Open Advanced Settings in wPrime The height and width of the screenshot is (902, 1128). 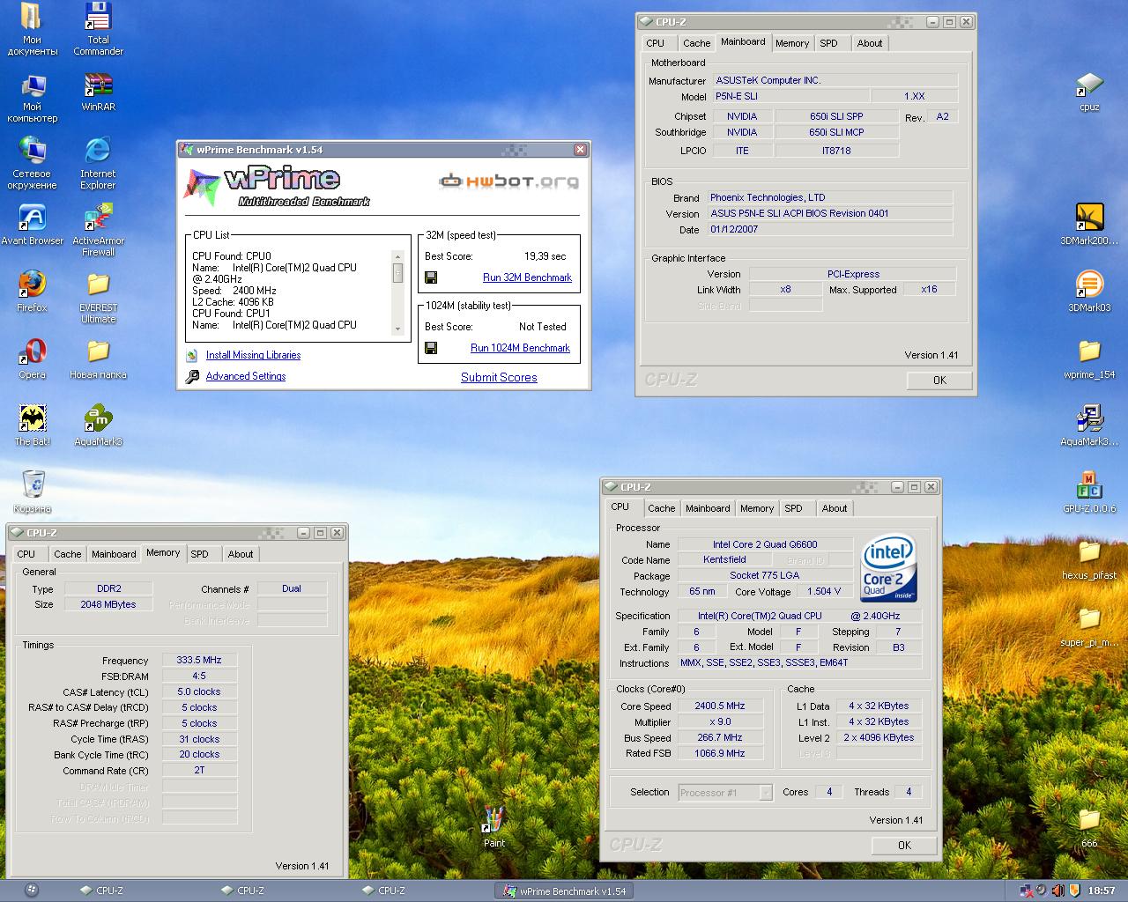point(246,376)
